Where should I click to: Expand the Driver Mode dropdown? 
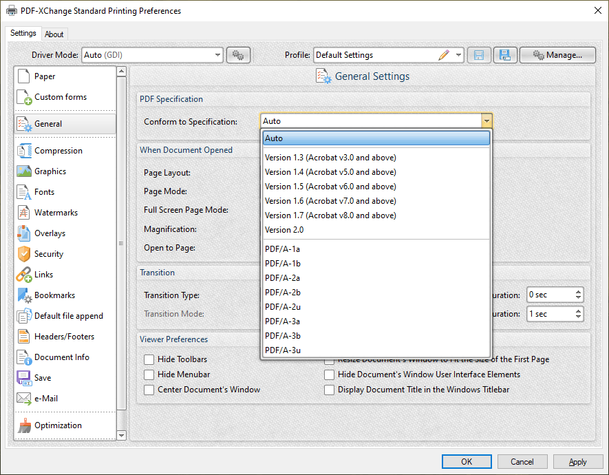(217, 55)
